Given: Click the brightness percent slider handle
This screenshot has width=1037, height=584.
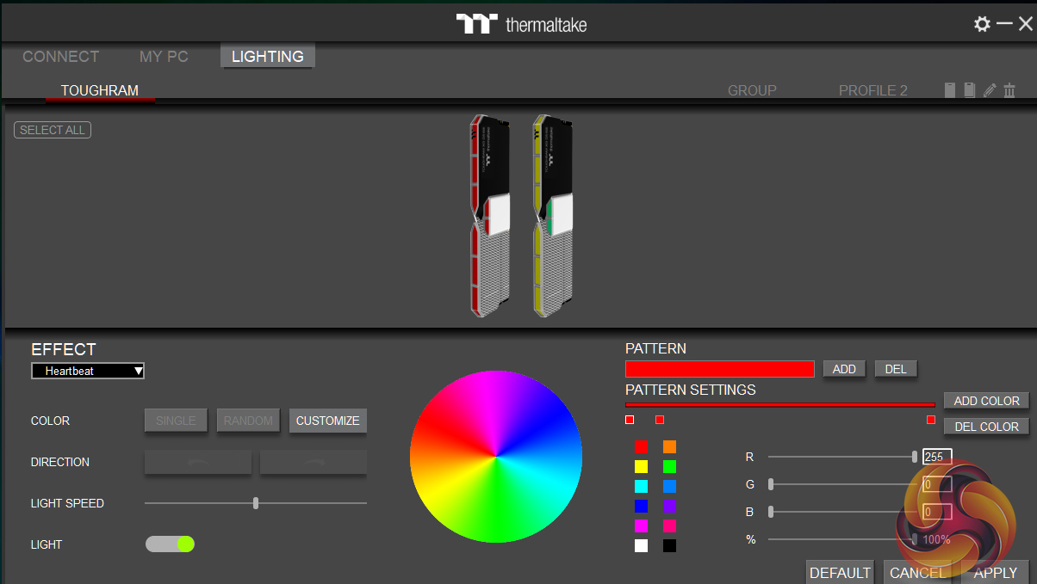Looking at the screenshot, I should [x=915, y=539].
